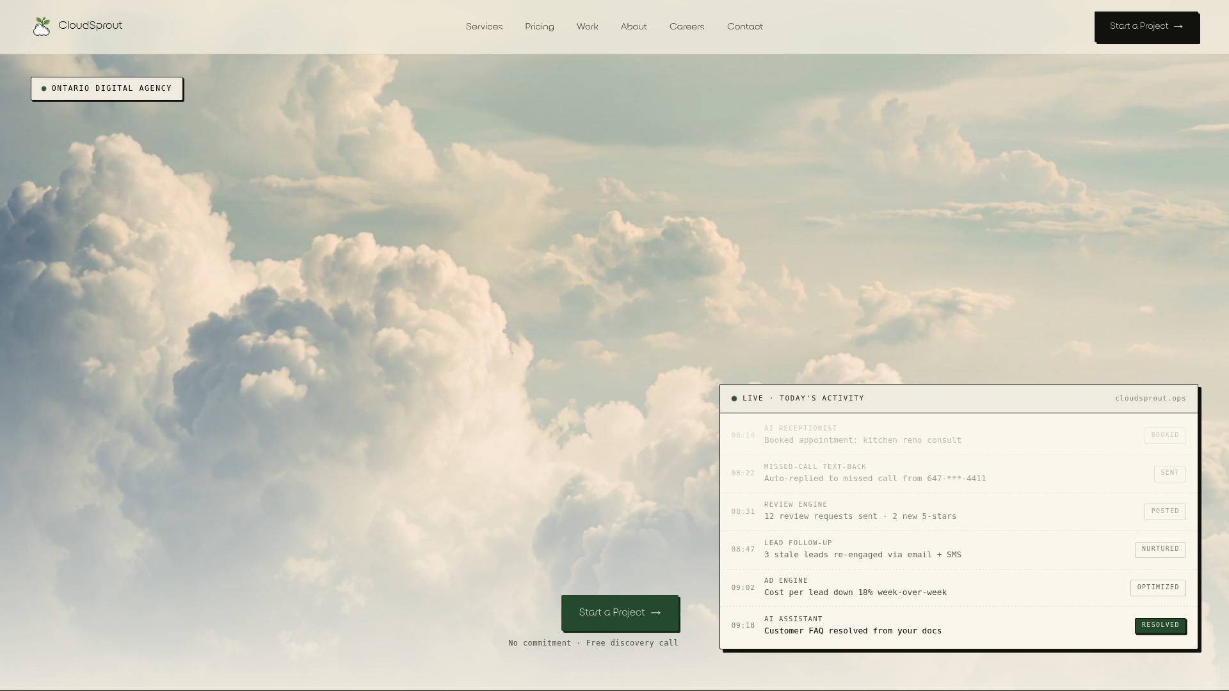Click the NURTURED status tag
Image resolution: width=1229 pixels, height=691 pixels.
tap(1160, 550)
